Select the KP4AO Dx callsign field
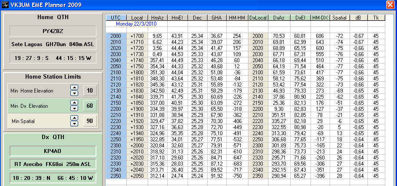The height and width of the screenshot is (186, 397). (x=52, y=151)
